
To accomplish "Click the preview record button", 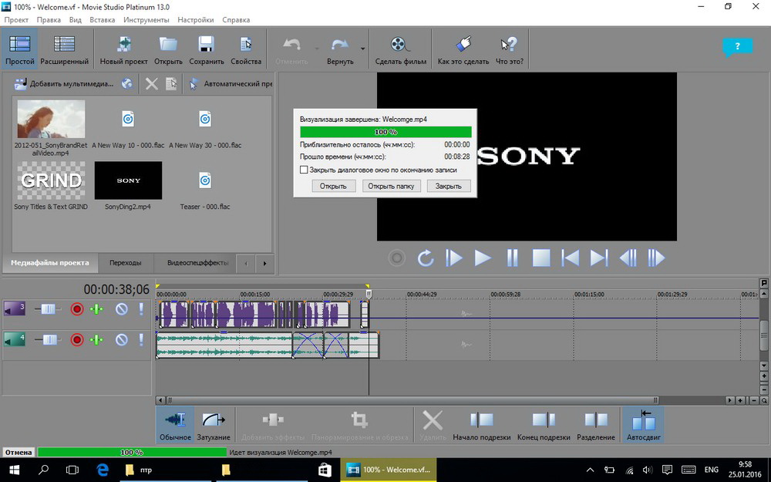I will 397,258.
